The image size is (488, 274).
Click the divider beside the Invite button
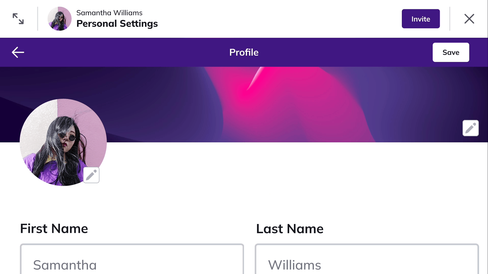tap(450, 19)
